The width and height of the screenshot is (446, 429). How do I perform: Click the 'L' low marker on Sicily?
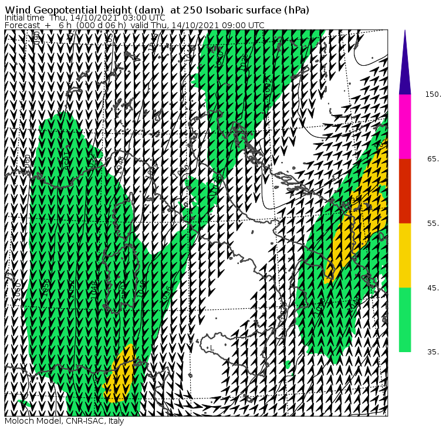click(x=212, y=348)
